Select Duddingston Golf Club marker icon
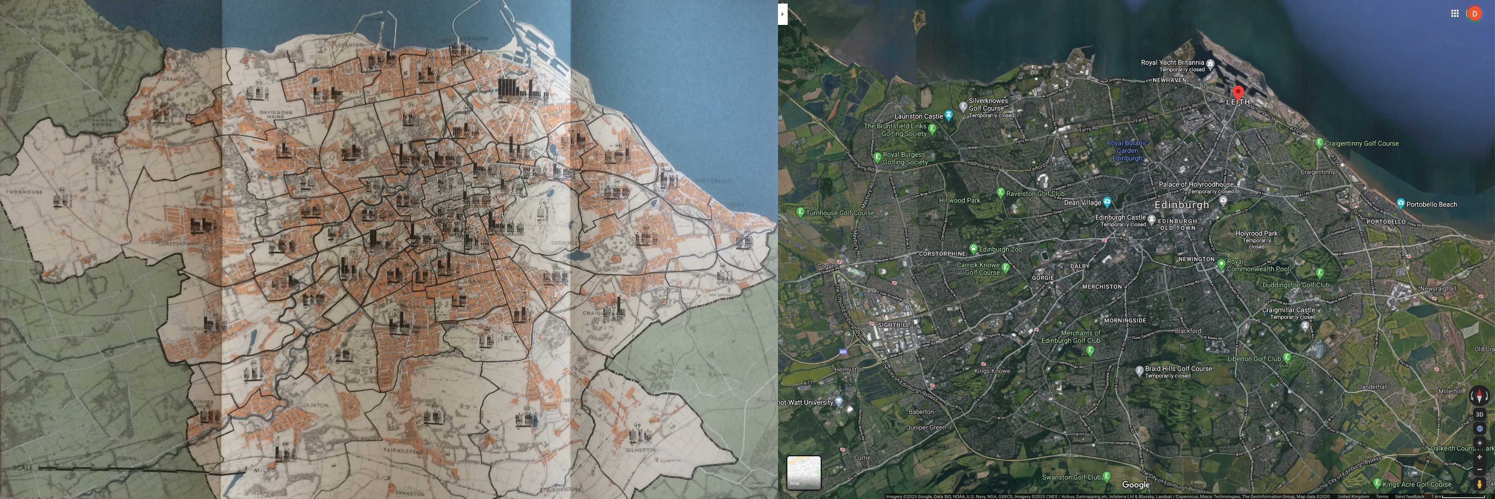This screenshot has width=1495, height=499. pyautogui.click(x=1319, y=273)
